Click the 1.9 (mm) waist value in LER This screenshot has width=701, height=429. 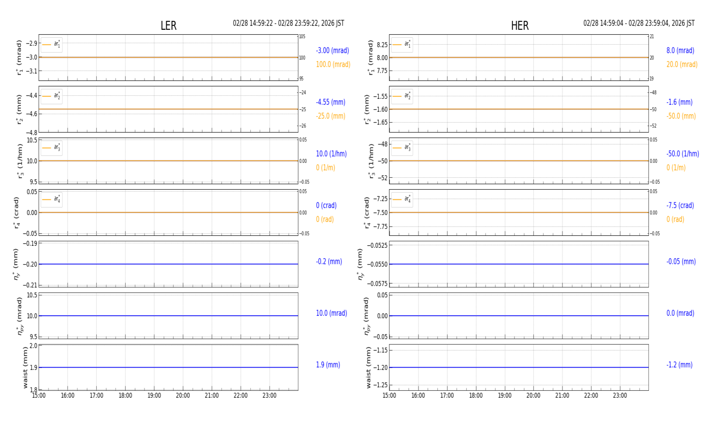click(x=328, y=365)
